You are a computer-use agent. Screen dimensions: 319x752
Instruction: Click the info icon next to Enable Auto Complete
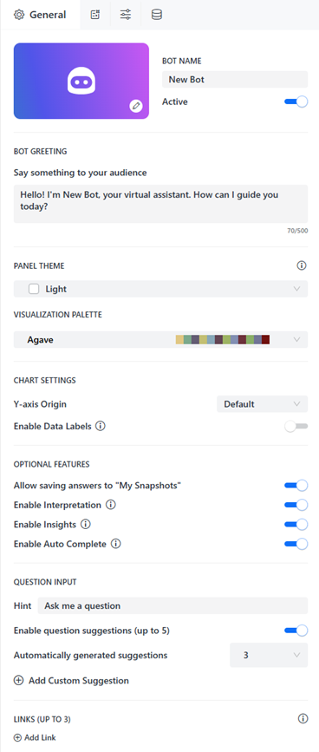(x=115, y=545)
